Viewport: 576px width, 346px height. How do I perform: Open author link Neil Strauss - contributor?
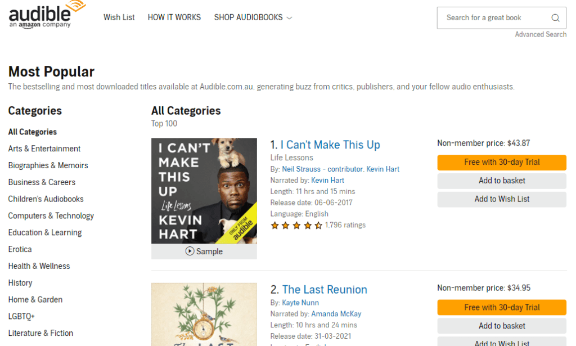point(322,169)
